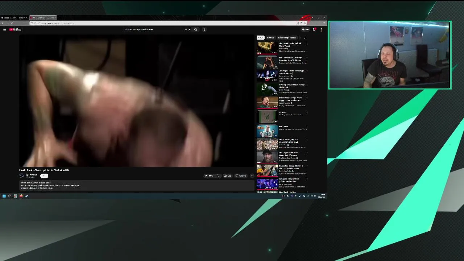Select the 'Djhi Normas' uploads filter chip
This screenshot has width=464, height=261.
click(287, 38)
